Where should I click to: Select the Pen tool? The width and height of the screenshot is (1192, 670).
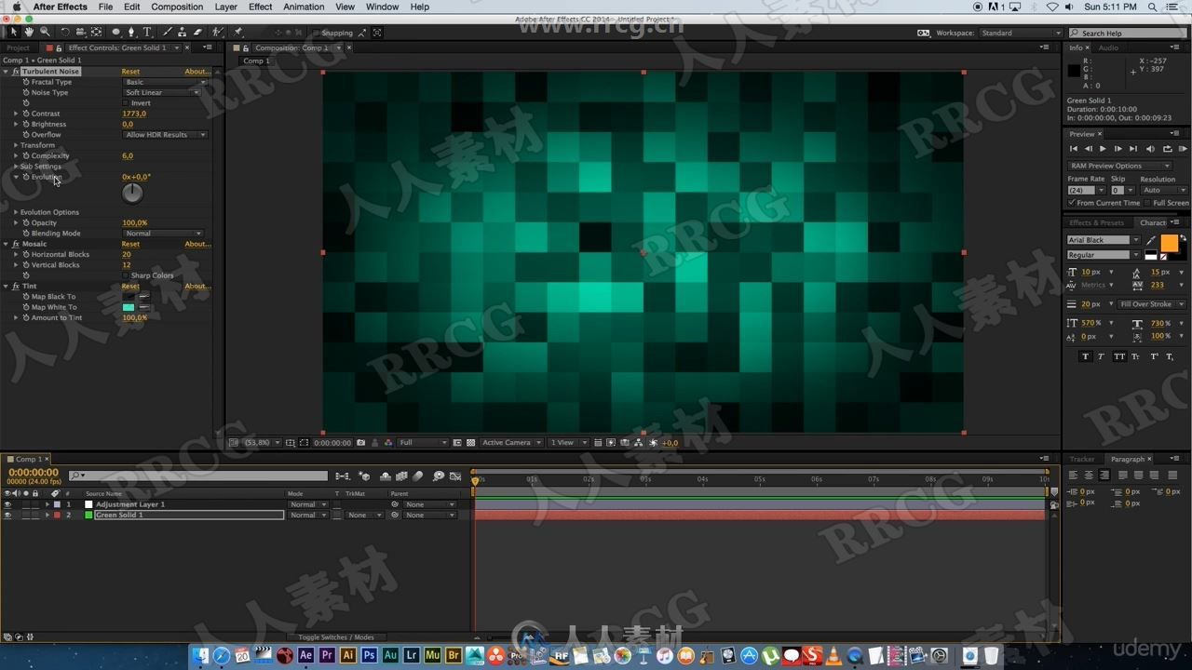click(x=131, y=32)
